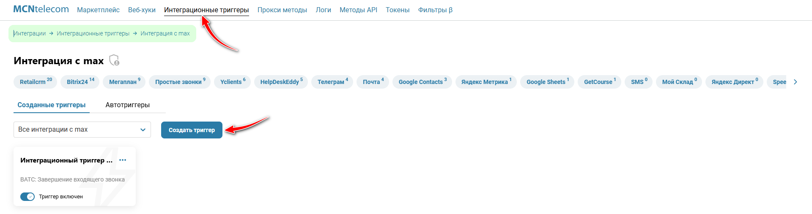Open the Логи menu item
The width and height of the screenshot is (812, 214).
(x=323, y=10)
